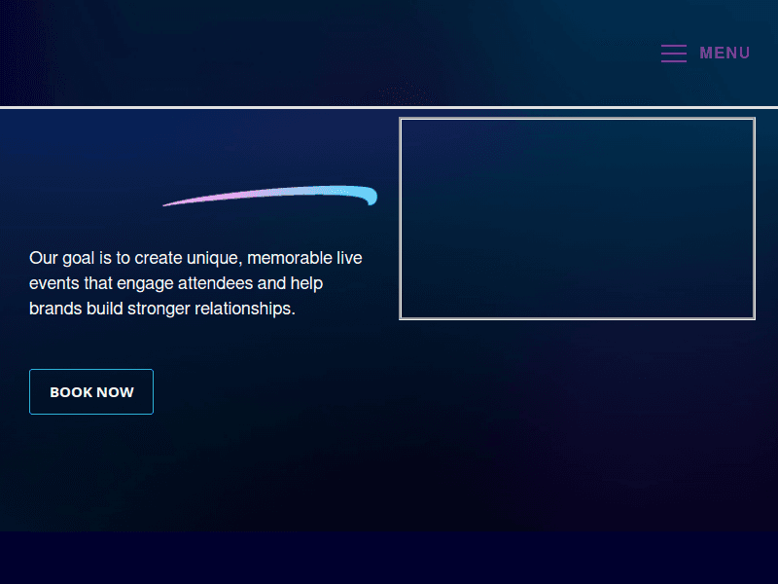Screen dimensions: 778x584
Task: Click the purple MENU text label
Action: click(x=725, y=54)
